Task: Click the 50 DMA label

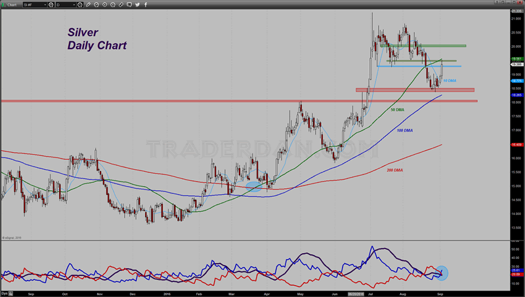Action: [x=398, y=109]
